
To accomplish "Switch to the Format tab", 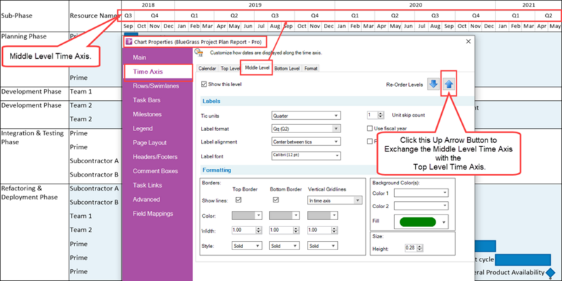I will (x=311, y=69).
